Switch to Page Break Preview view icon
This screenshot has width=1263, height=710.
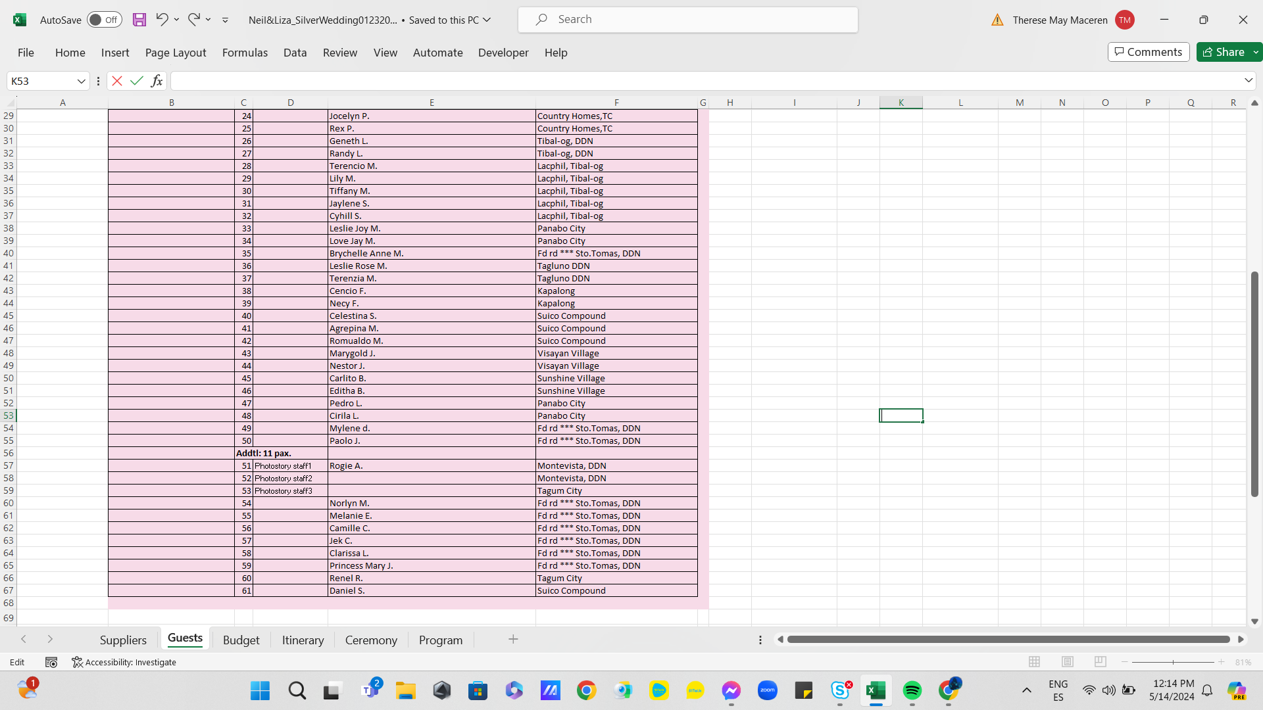(x=1101, y=662)
